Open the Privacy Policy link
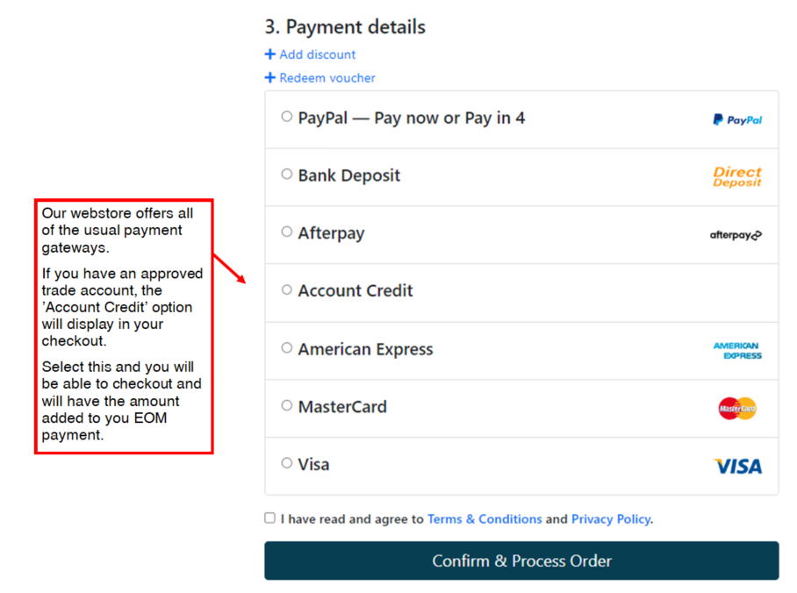The height and width of the screenshot is (593, 797). (611, 518)
